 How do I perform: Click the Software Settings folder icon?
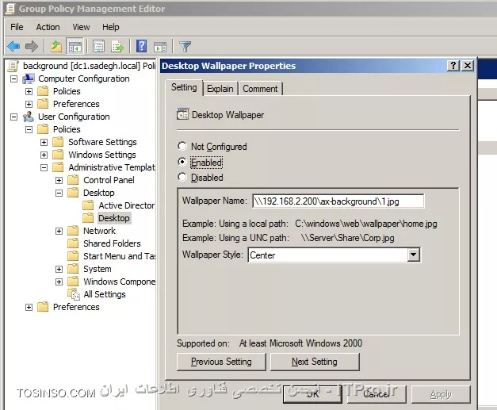(x=58, y=142)
